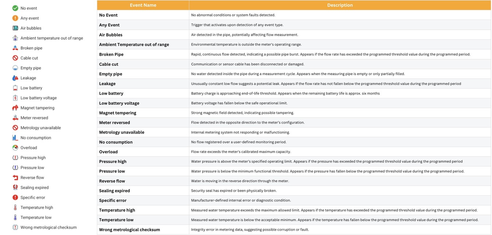
Task: Click the Meter reversed label in legend
Action: pos(34,118)
